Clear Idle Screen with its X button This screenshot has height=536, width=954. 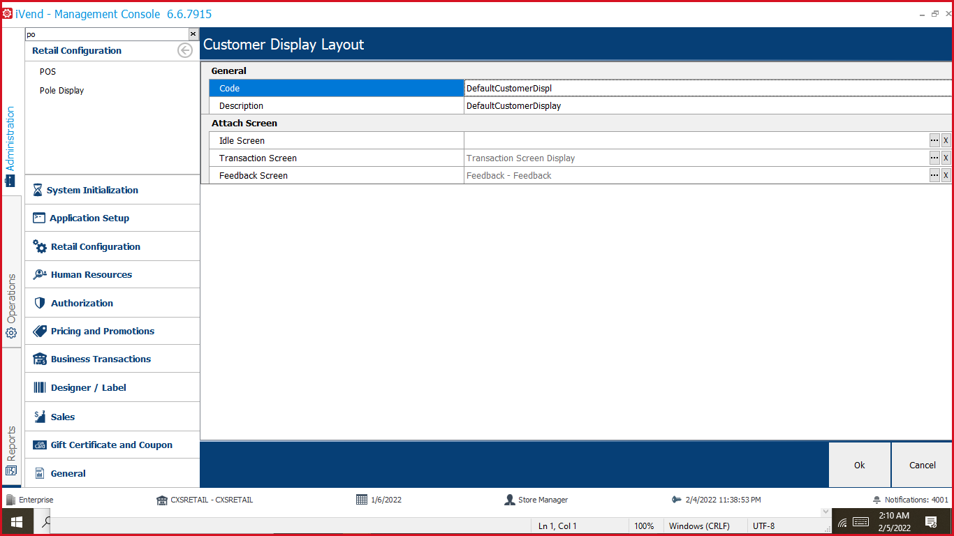click(x=946, y=140)
